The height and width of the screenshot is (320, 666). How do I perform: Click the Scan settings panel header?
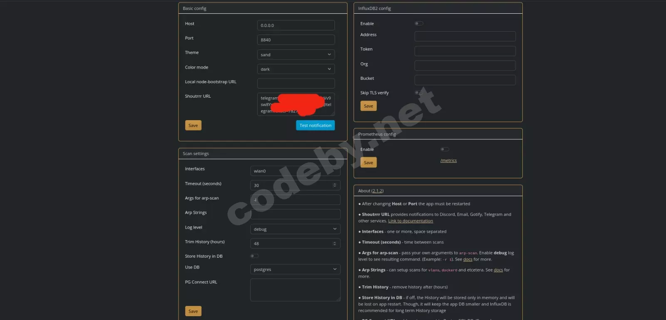click(263, 154)
